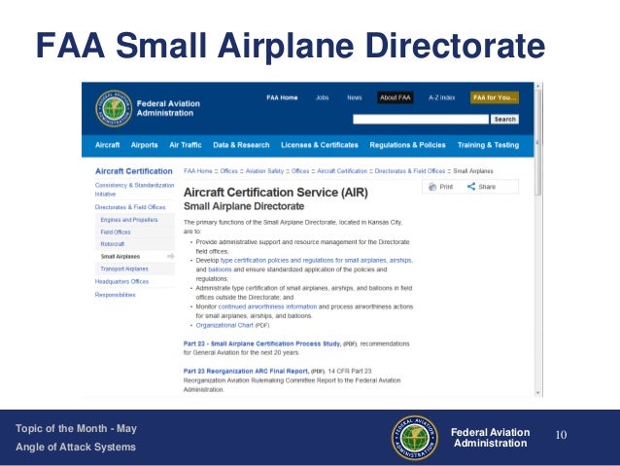Click into the site search field

tap(421, 119)
